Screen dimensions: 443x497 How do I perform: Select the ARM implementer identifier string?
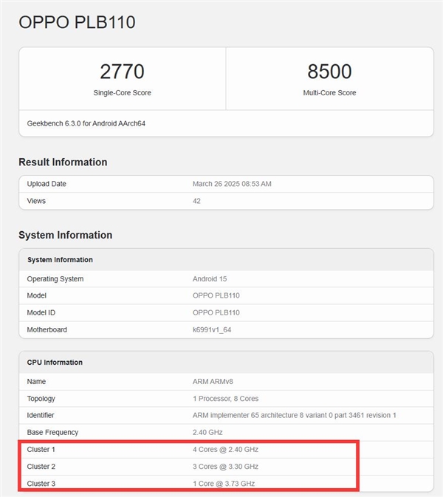294,416
